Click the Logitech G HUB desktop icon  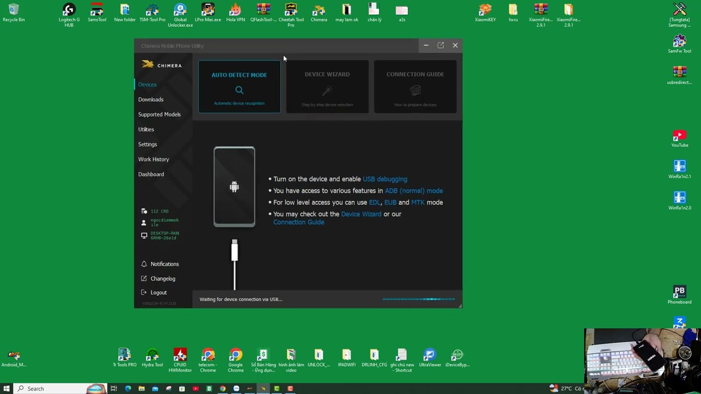pos(69,15)
